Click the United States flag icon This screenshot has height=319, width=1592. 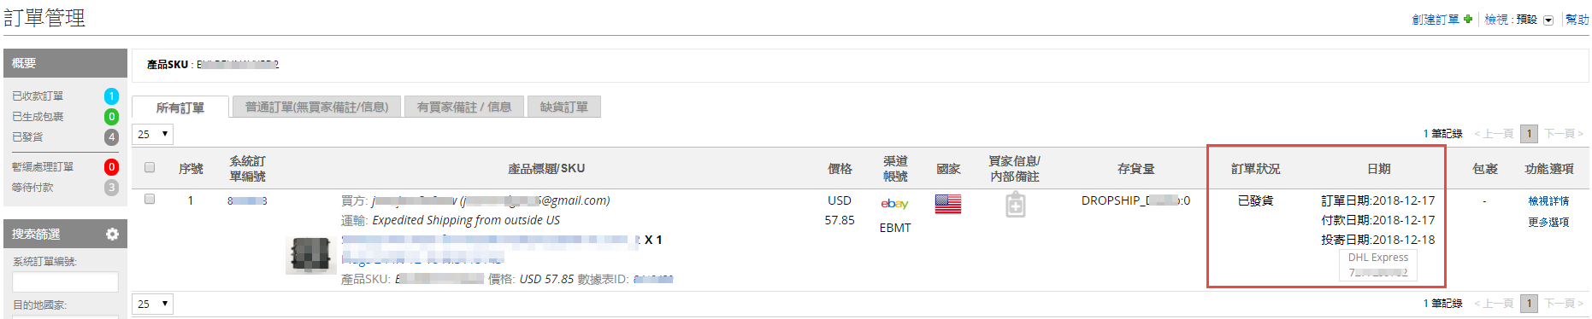pos(947,203)
